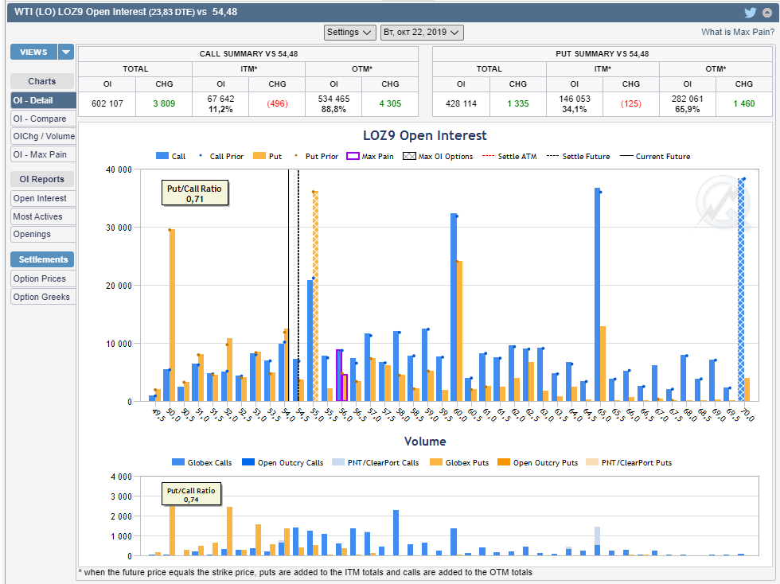Click the Globex Calls legend icon
The height and width of the screenshot is (584, 780).
click(178, 462)
